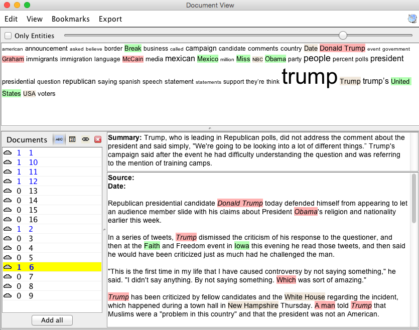Select the word 'immigration' in the word cloud
The height and width of the screenshot is (330, 419).
click(76, 59)
